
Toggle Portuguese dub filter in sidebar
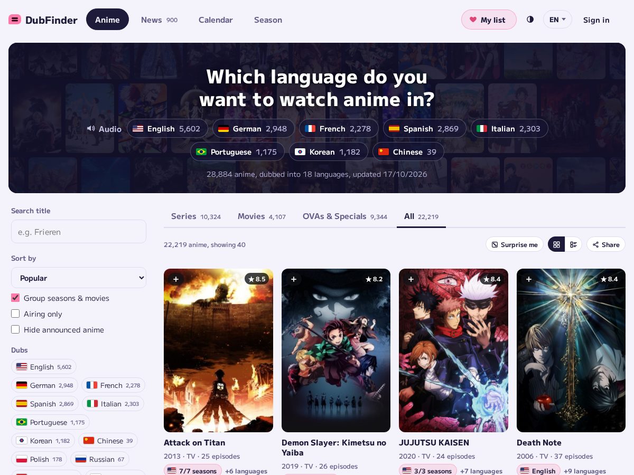coord(50,422)
